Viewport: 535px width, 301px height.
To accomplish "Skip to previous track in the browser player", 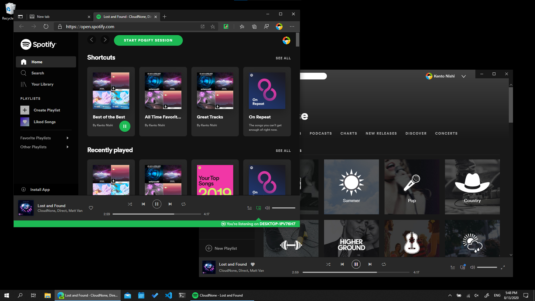I will [143, 204].
